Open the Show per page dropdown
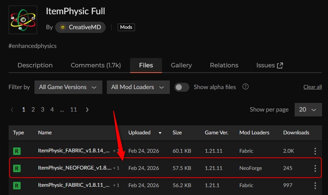 pyautogui.click(x=308, y=110)
